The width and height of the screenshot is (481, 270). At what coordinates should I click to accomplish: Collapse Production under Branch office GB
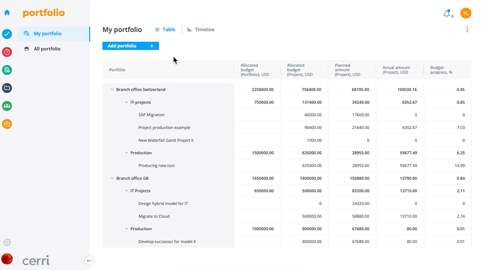(126, 229)
